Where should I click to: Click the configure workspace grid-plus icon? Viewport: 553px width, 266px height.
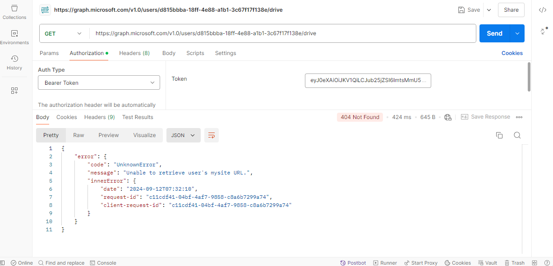pyautogui.click(x=14, y=91)
